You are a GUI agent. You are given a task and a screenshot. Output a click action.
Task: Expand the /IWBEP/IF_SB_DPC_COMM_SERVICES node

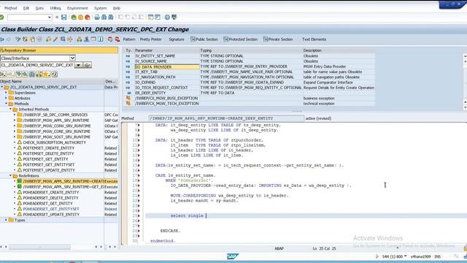(15, 115)
